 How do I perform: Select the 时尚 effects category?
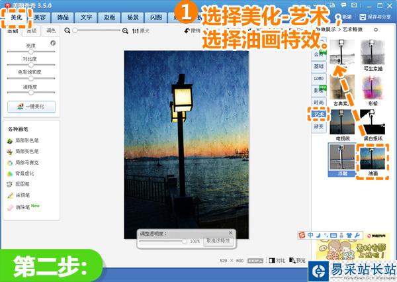click(318, 103)
